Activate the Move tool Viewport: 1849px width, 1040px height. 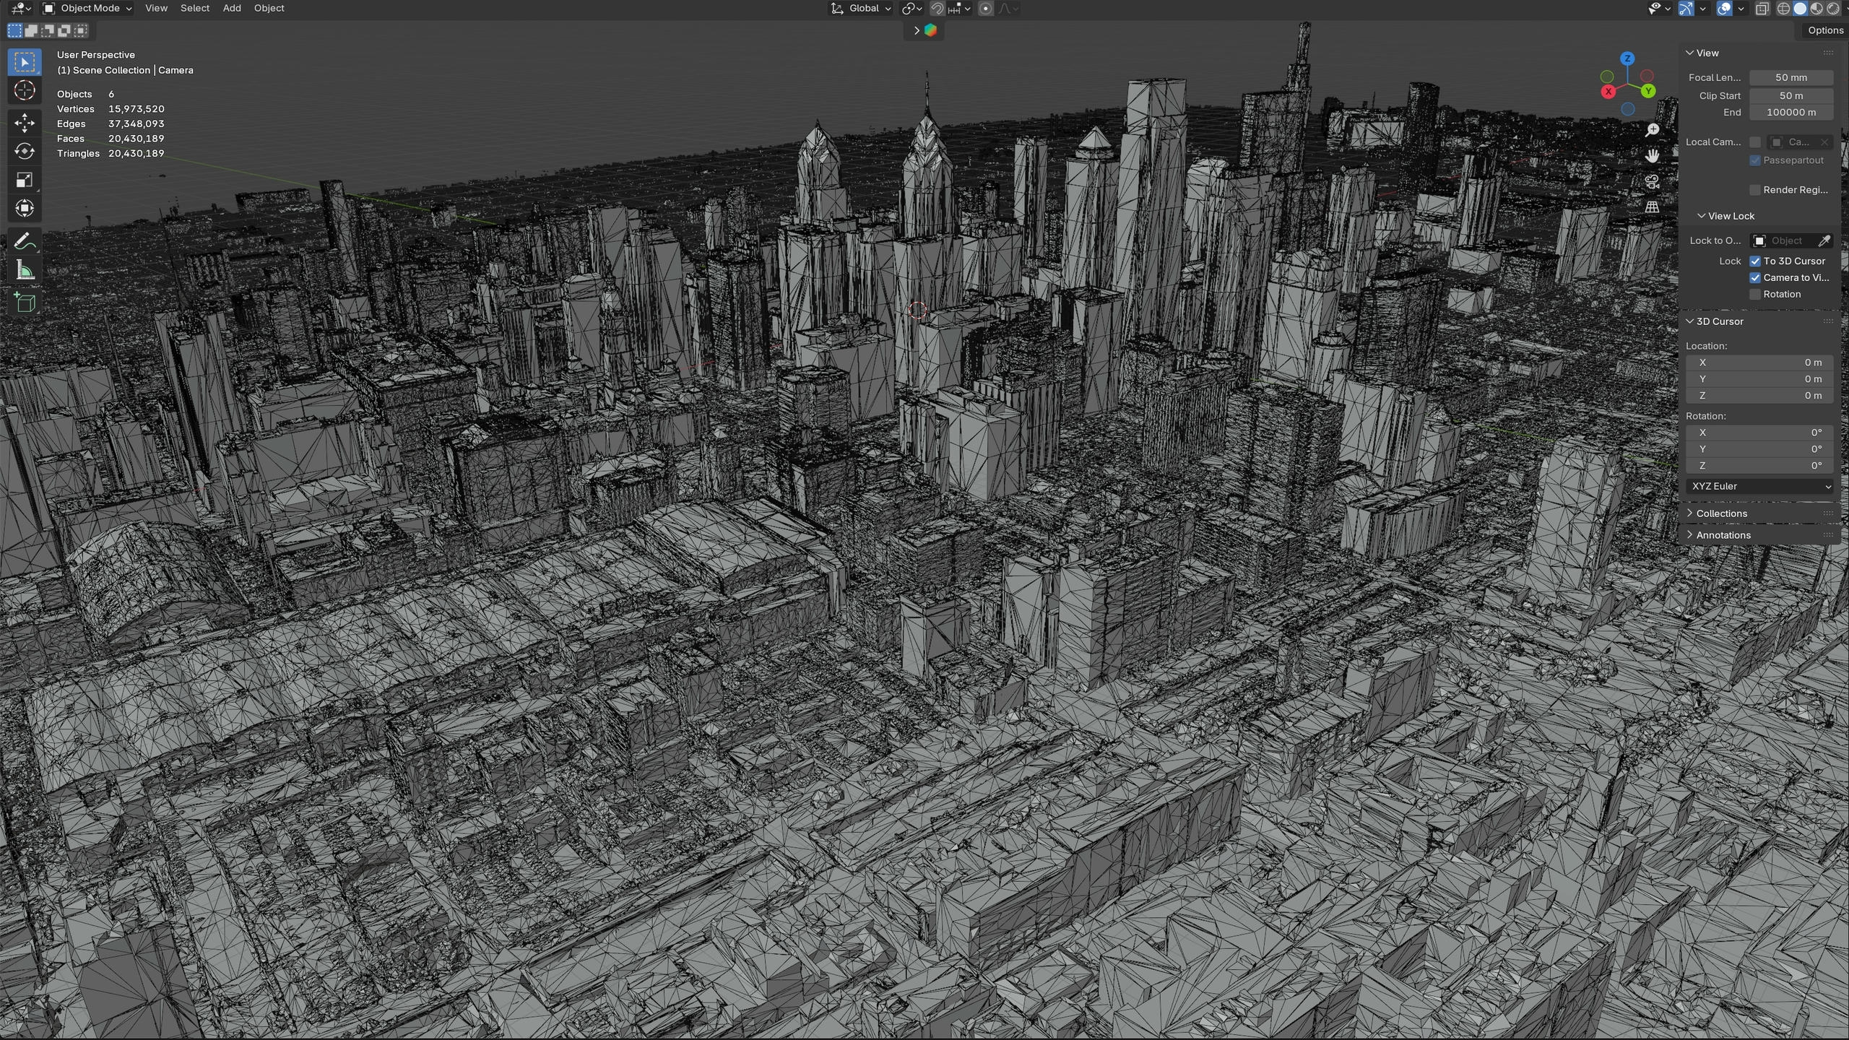click(x=25, y=123)
